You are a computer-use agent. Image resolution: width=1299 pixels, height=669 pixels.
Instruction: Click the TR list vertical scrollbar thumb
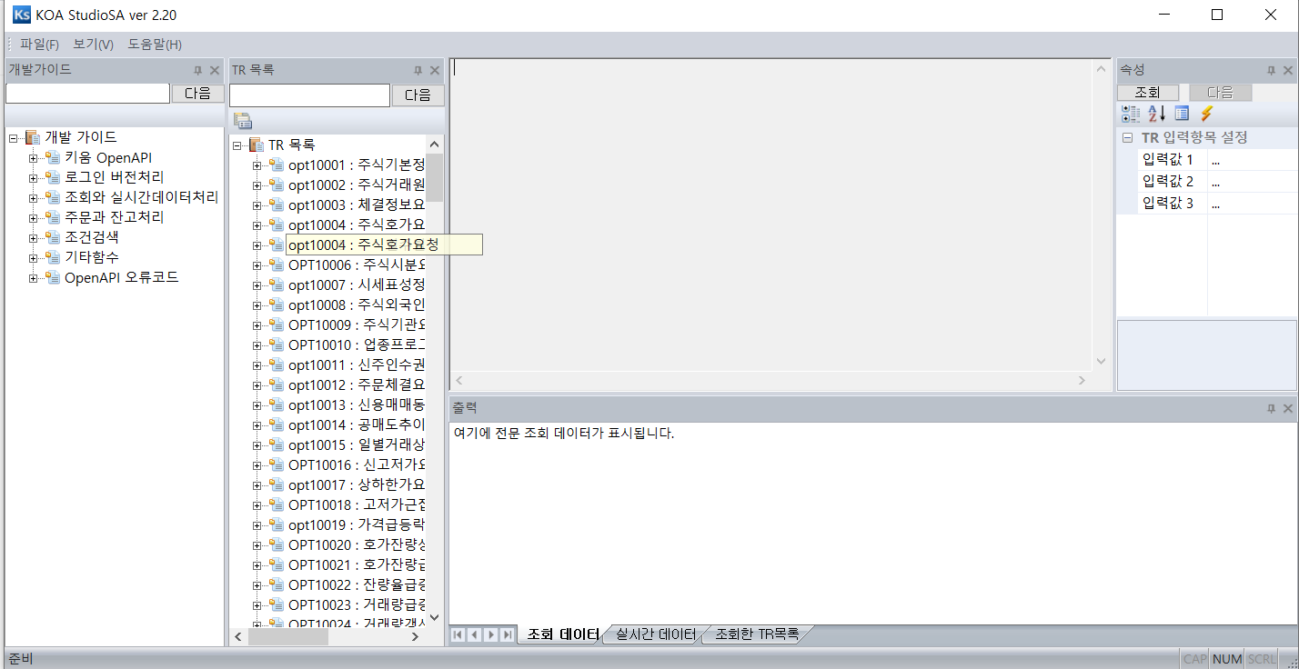click(434, 177)
